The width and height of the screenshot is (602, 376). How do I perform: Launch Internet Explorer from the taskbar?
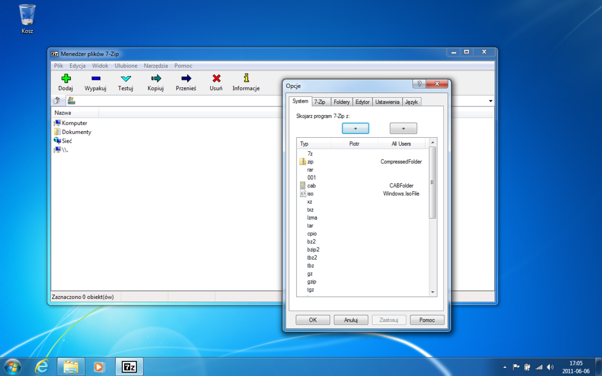click(x=42, y=367)
